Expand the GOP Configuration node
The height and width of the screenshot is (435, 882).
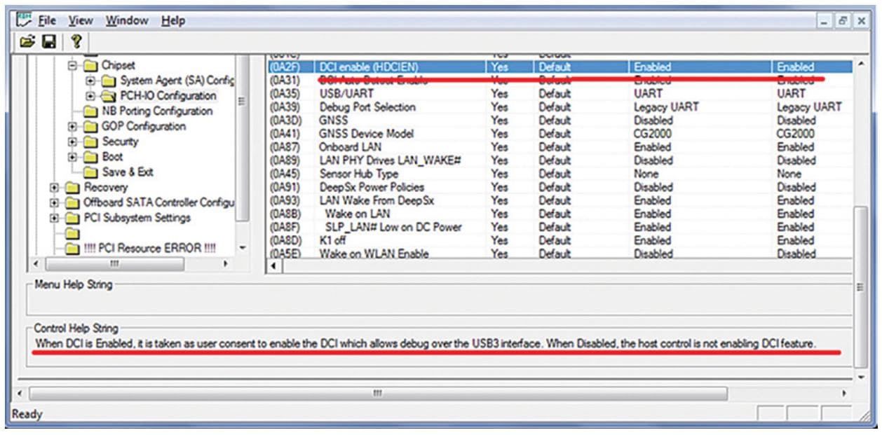pyautogui.click(x=72, y=127)
